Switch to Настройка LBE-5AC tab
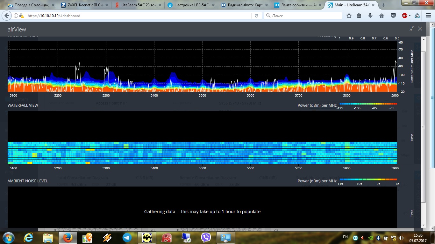Viewport: 435px width, 244px height. coord(190,5)
